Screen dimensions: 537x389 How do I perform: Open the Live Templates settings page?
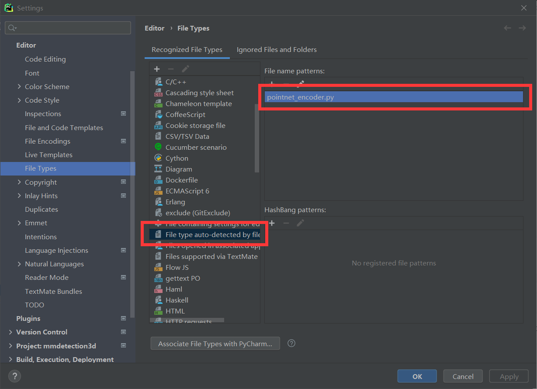49,155
